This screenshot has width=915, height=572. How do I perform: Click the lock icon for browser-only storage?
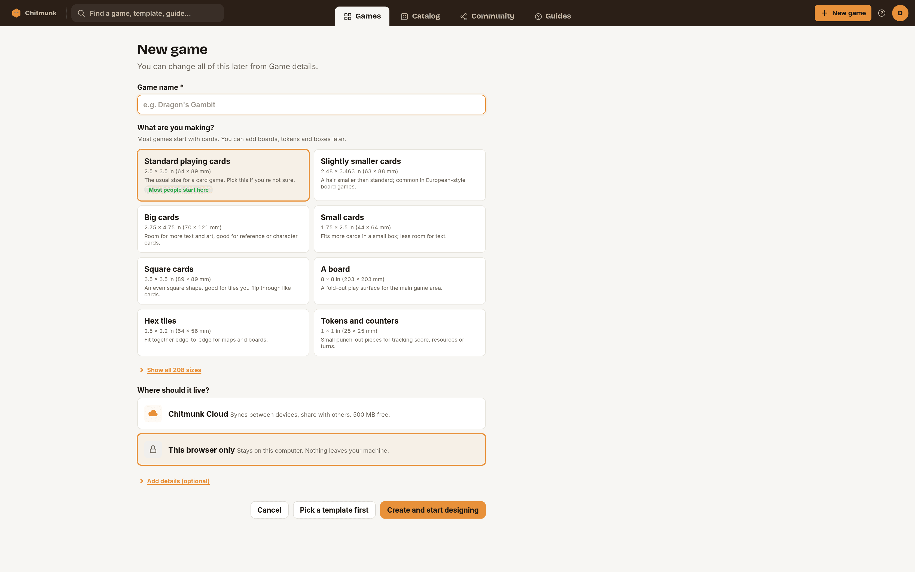153,449
